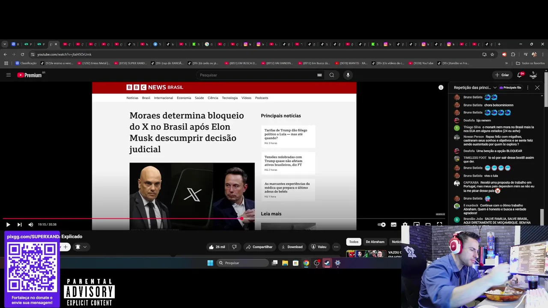548x308 pixels.
Task: Open the YouTube account avatar menu
Action: pyautogui.click(x=533, y=75)
